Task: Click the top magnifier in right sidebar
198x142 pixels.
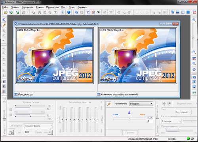Action: click(x=194, y=20)
